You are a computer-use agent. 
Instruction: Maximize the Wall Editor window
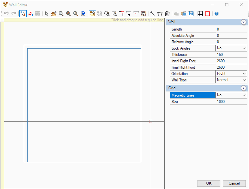point(227,5)
